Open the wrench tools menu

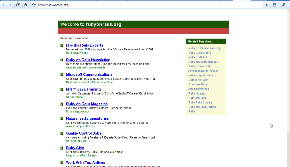tap(284, 5)
